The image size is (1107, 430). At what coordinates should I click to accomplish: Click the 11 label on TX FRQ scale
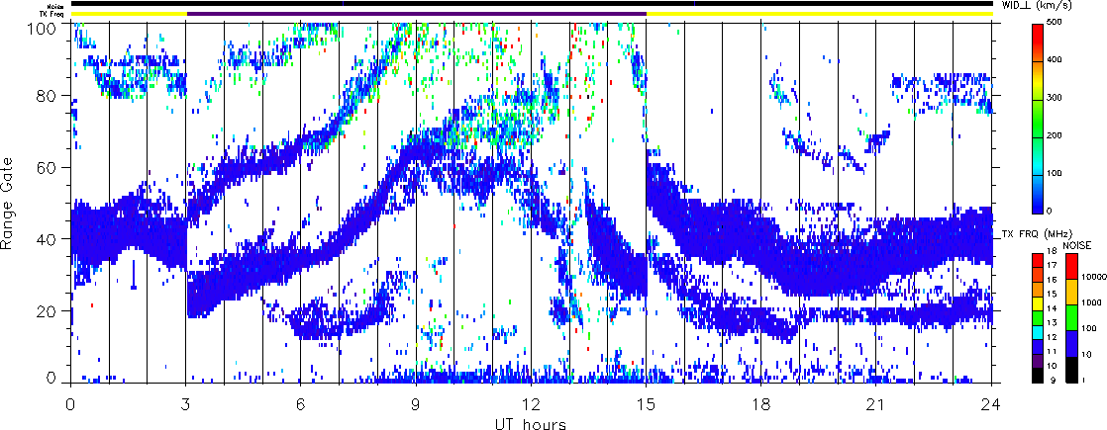coord(1052,352)
